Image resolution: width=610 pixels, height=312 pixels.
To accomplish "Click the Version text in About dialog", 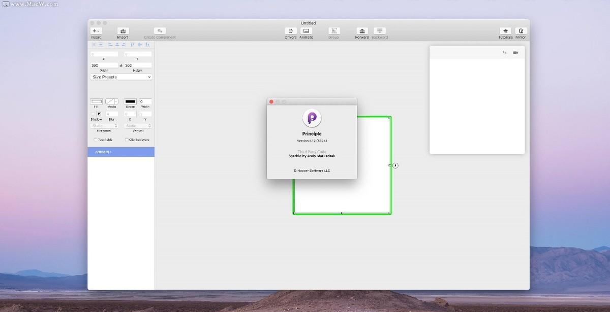I will tap(312, 141).
